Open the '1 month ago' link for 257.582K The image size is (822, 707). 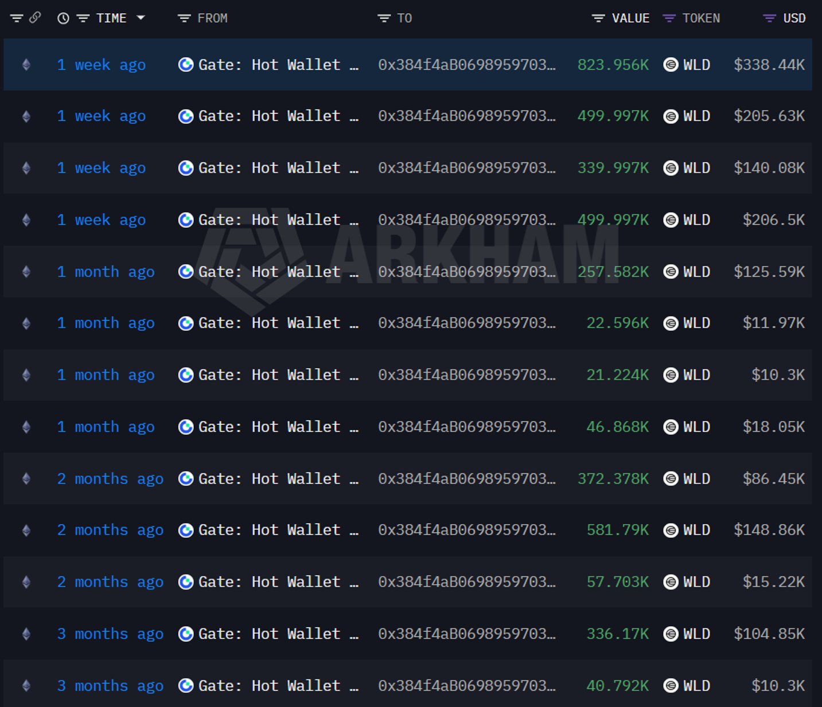coord(106,272)
